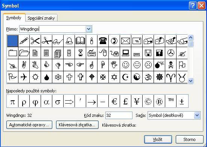Select the Aries zodiac symbol
This screenshot has width=207, height=147.
pos(171,77)
